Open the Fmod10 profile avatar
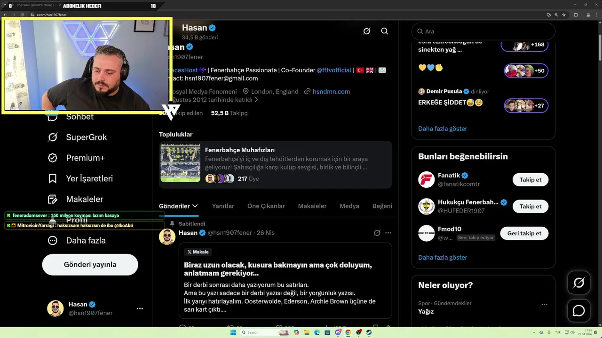The height and width of the screenshot is (338, 602). [427, 233]
